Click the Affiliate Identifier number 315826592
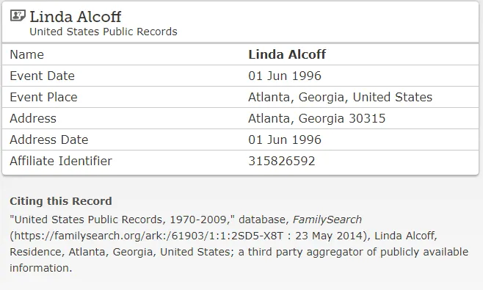483x290 pixels. click(x=282, y=161)
